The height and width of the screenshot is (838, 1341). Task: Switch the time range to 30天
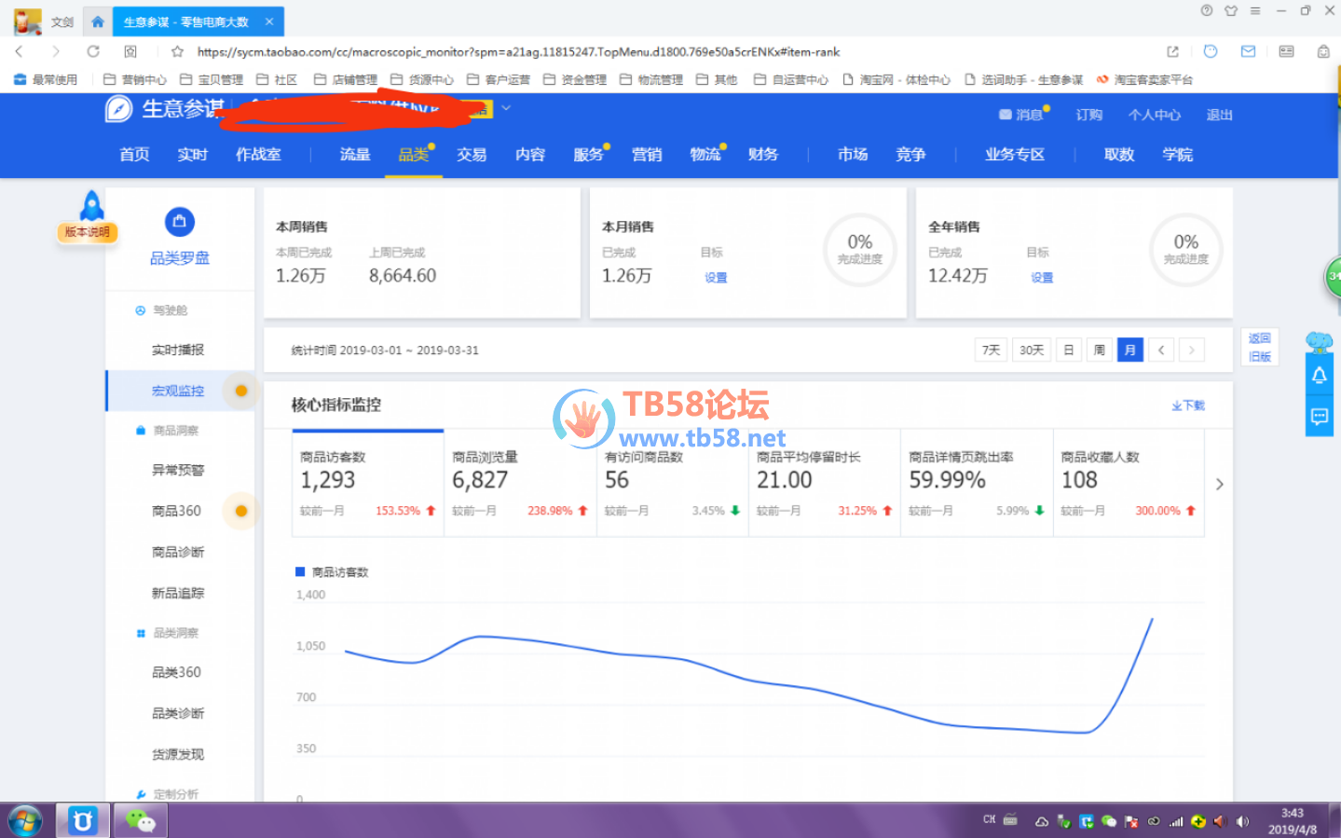(x=1031, y=350)
